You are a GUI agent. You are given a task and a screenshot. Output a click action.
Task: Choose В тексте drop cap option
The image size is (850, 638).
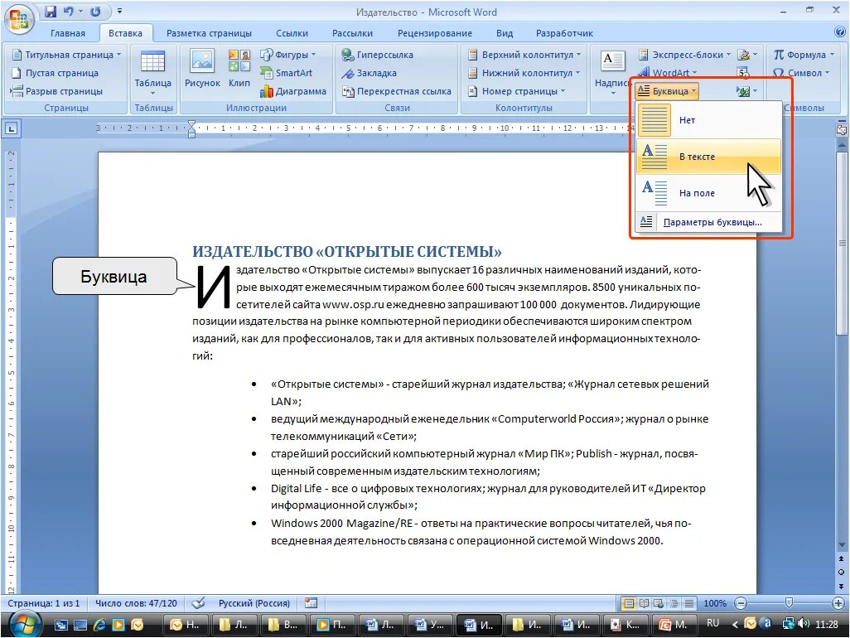709,157
